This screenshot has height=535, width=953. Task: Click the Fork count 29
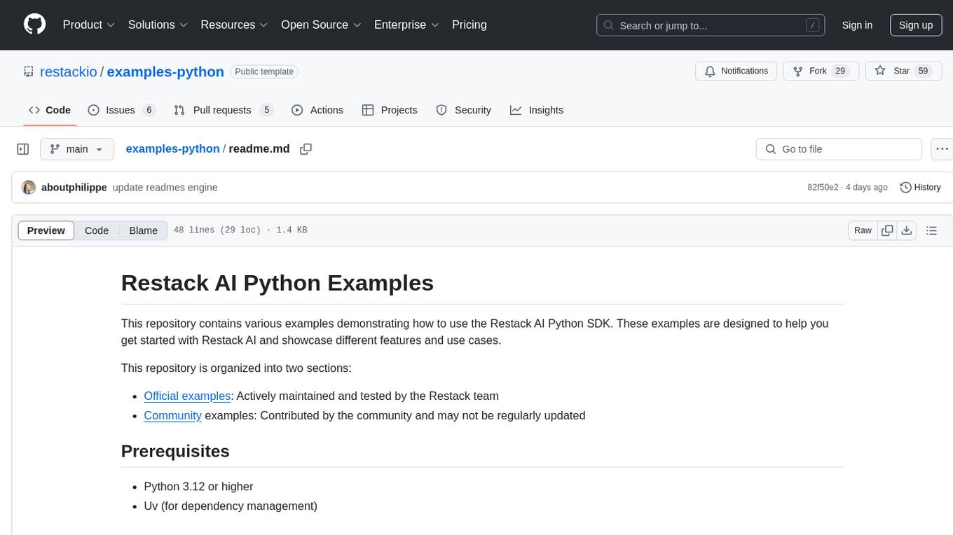coord(841,71)
